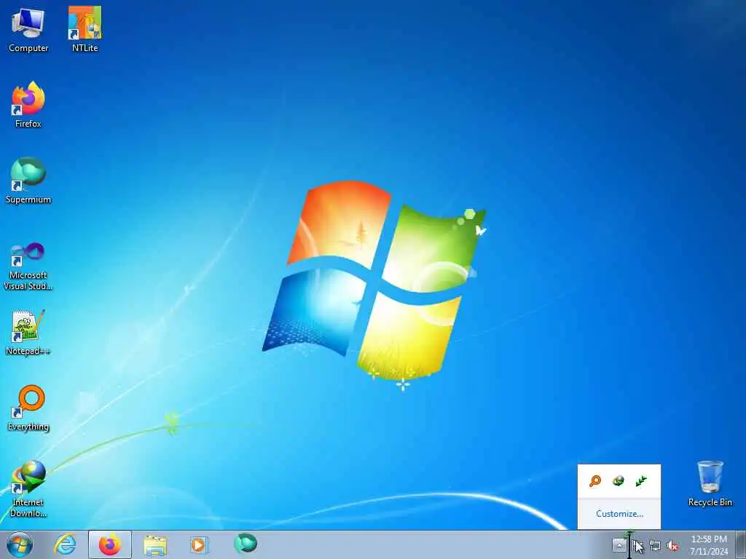Open the clock showing 12:58 PM
746x559 pixels.
(709, 545)
